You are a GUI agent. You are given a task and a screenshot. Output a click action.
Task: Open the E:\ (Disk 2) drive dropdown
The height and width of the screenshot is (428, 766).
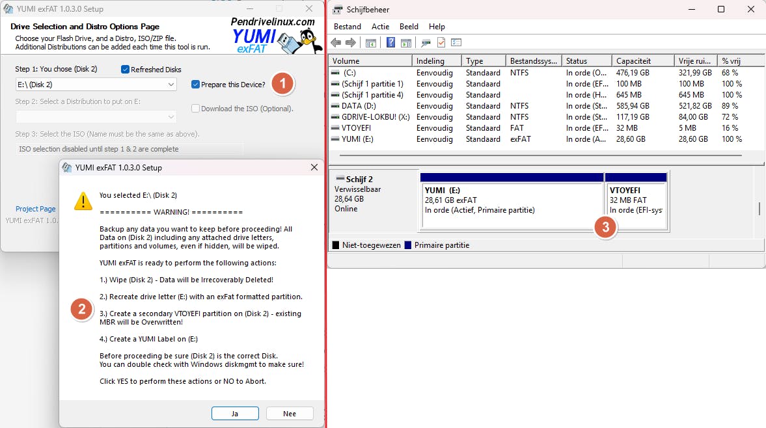[x=96, y=85]
